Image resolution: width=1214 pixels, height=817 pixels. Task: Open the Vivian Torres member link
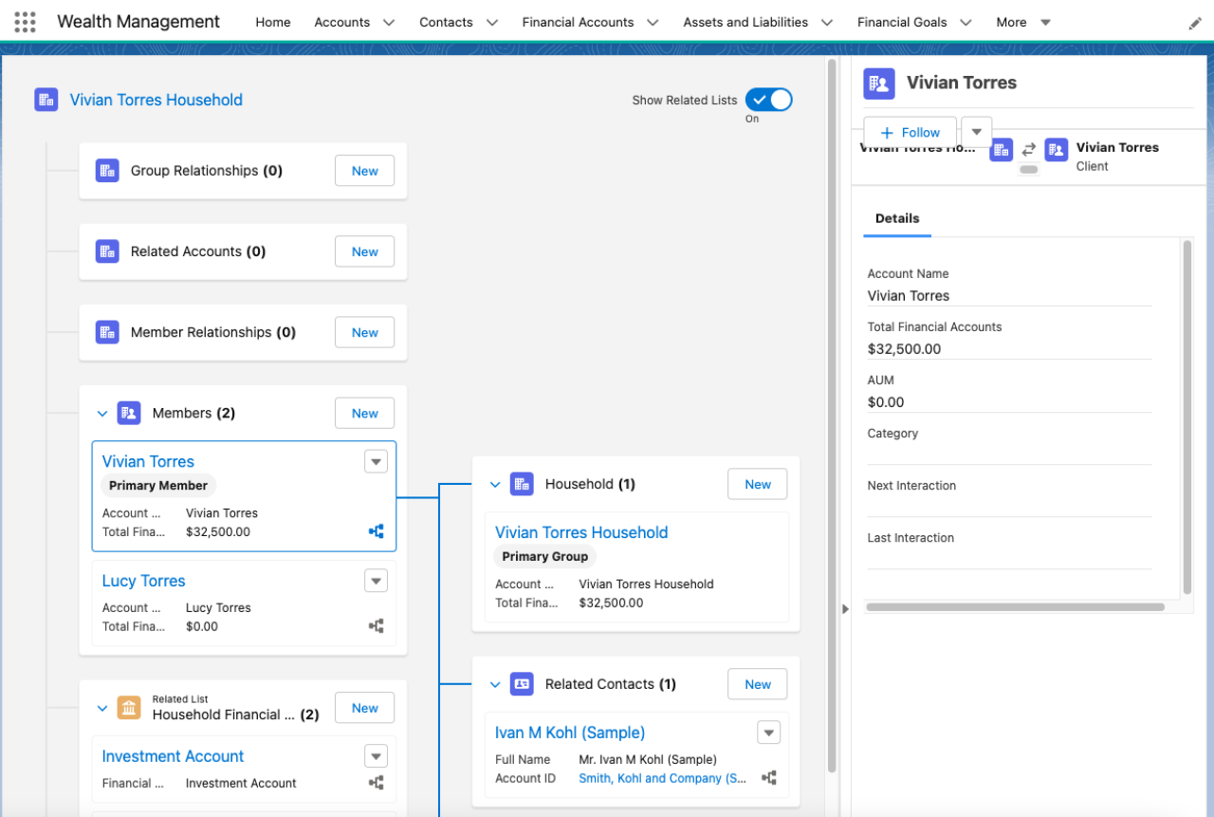coord(148,461)
